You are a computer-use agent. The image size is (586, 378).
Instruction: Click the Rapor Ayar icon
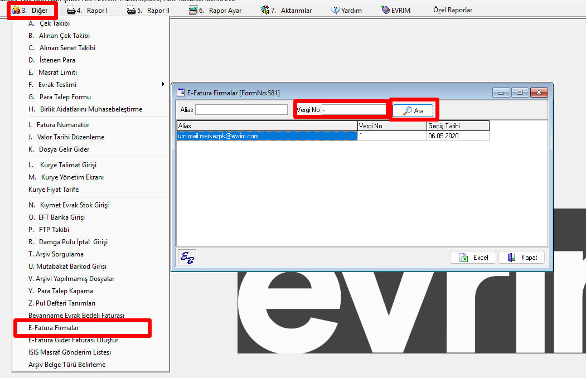(193, 11)
